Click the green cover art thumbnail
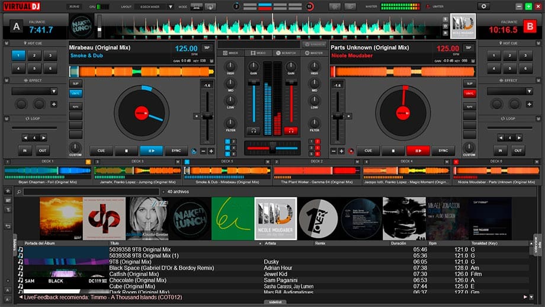545x307 pixels. tap(233, 218)
